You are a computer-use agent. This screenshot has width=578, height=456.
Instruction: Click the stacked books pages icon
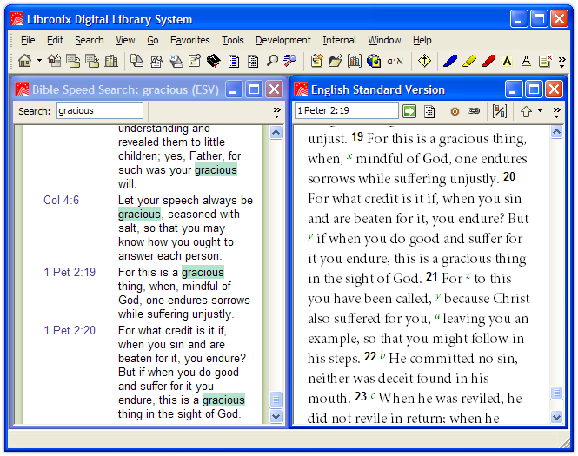coord(136,61)
